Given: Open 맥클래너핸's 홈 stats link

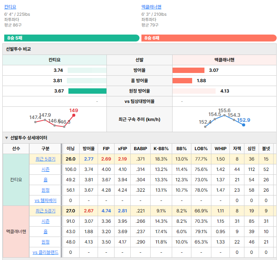Looking at the screenshot, I should point(45,232).
